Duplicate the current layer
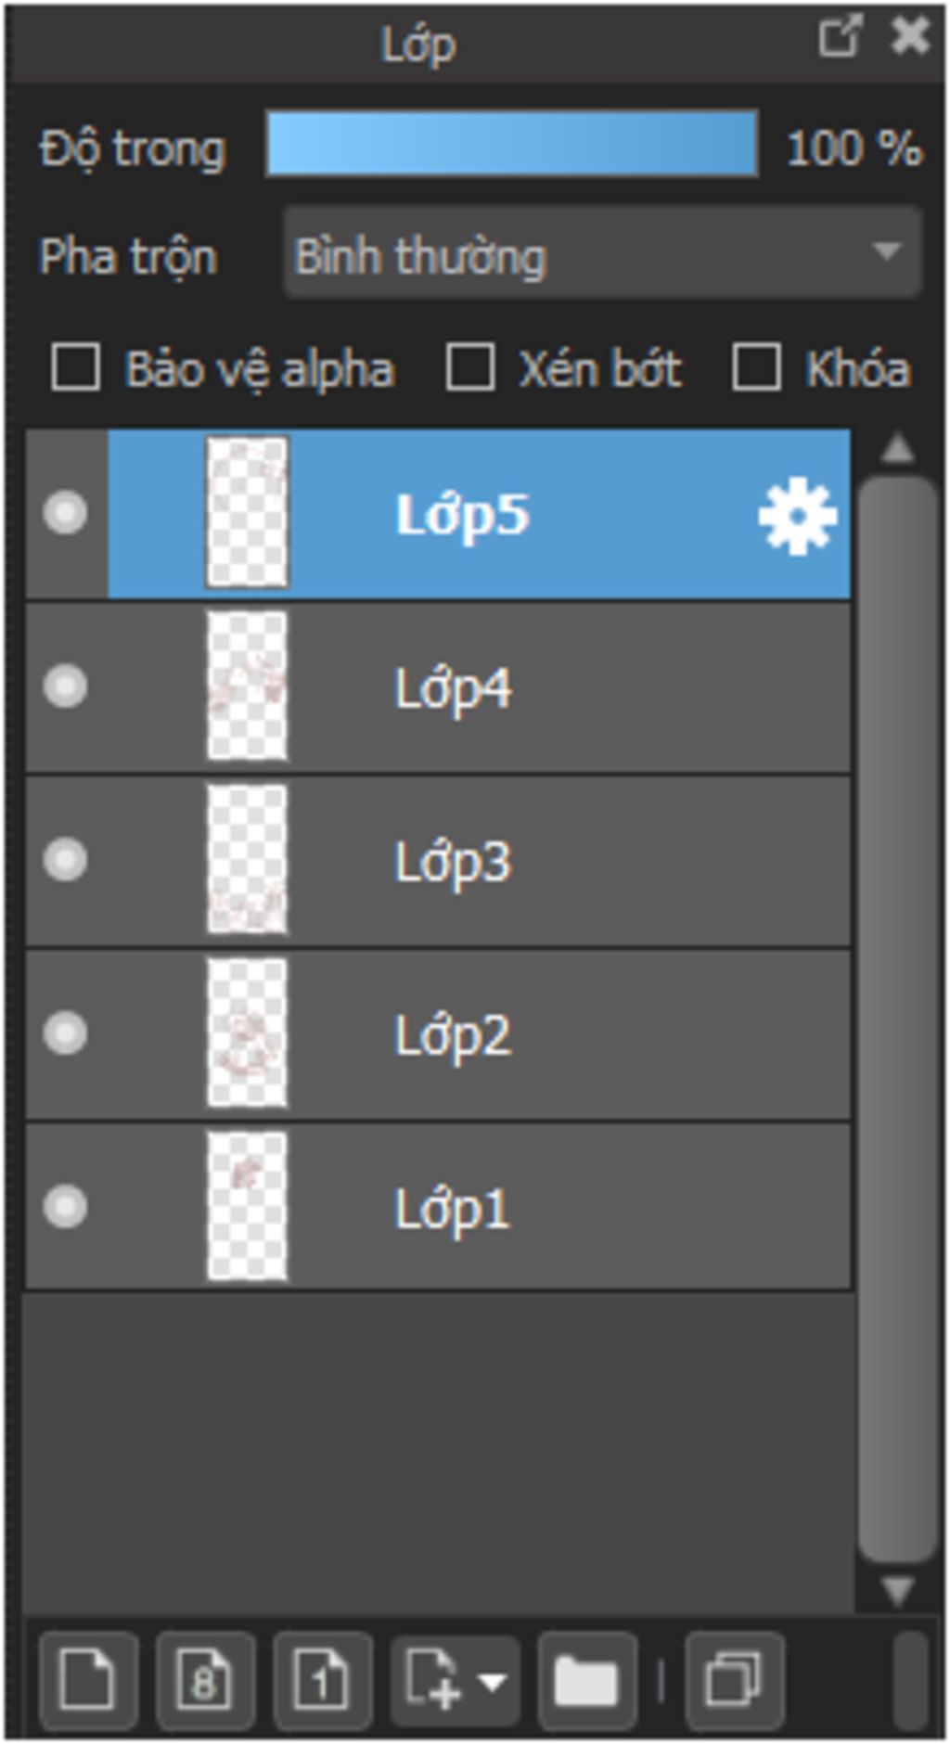Viewport: 950px width, 1744px height. (734, 1680)
